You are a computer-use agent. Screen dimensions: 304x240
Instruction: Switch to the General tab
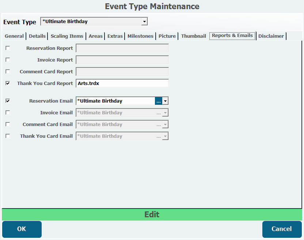pyautogui.click(x=14, y=36)
